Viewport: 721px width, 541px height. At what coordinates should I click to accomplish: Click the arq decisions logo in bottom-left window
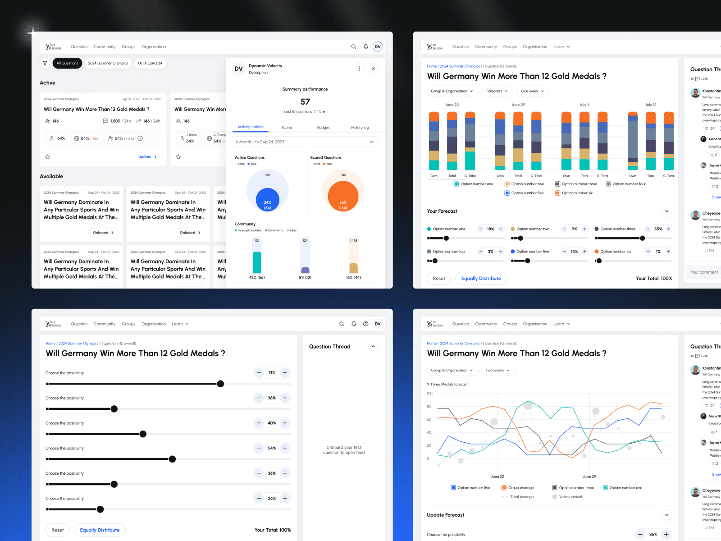click(53, 324)
